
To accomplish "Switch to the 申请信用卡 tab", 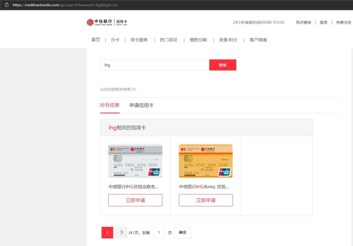I will pyautogui.click(x=141, y=105).
